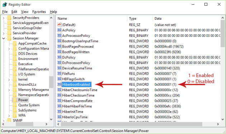Expand the Memory Management subkey
Image resolution: width=226 pixels, height=134 pixels.
point(9,90)
